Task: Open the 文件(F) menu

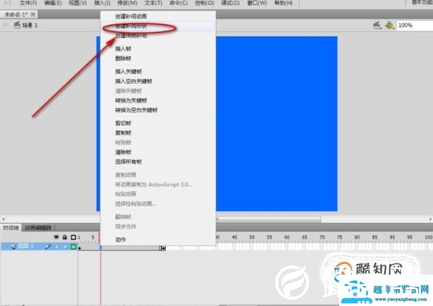Action: (28, 3)
